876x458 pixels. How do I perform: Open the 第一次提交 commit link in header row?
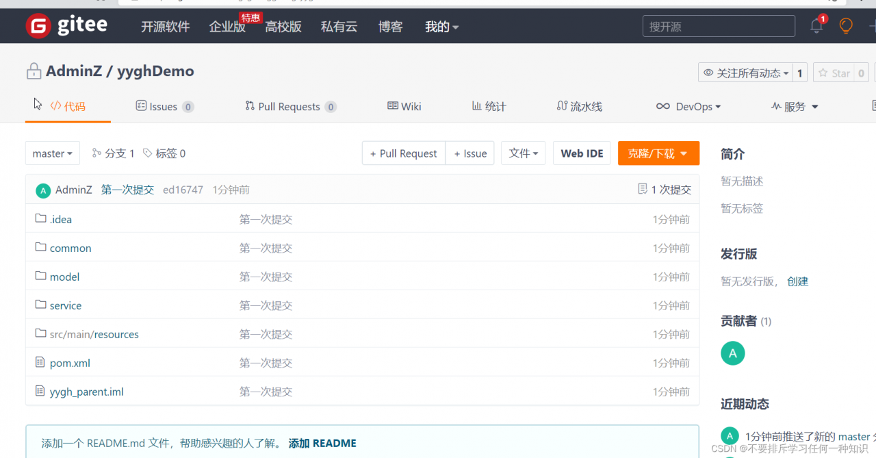coord(128,190)
